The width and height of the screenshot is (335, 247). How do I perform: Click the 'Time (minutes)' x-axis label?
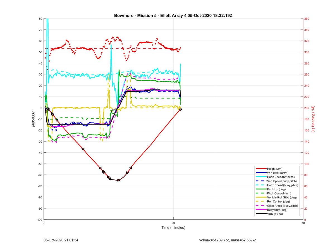click(x=173, y=227)
